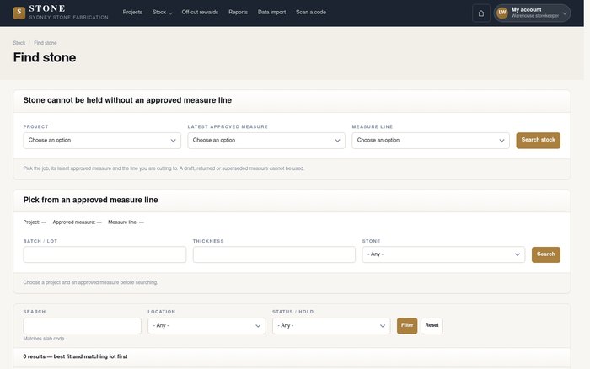Open the Stone dropdown
This screenshot has height=369, width=590.
tap(443, 254)
